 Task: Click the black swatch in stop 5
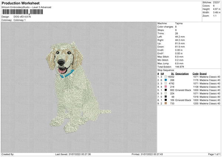tap(165, 90)
